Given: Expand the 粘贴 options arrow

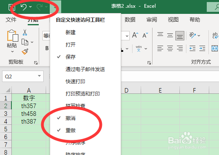Looking at the screenshot, I should (x=12, y=51).
